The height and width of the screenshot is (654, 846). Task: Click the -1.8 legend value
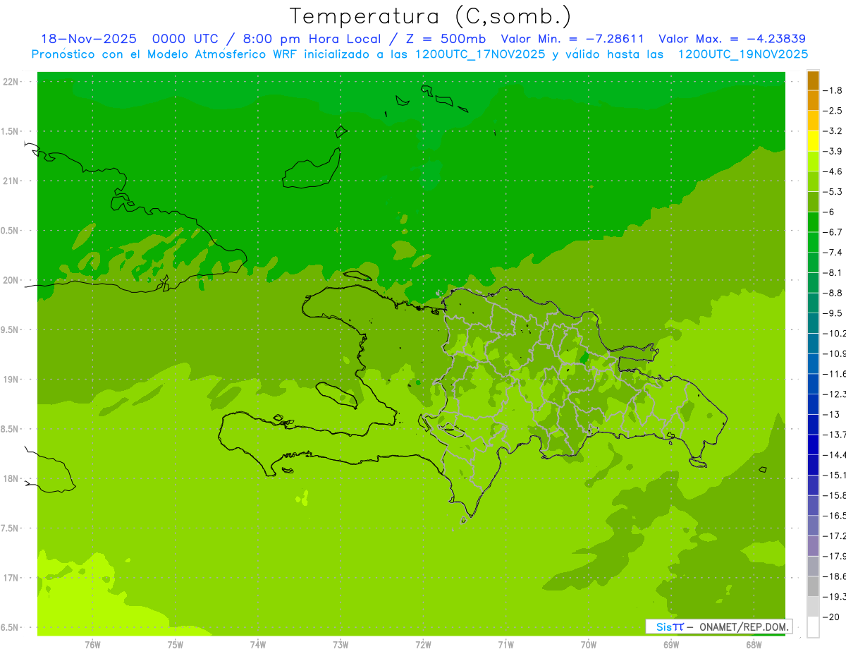pyautogui.click(x=833, y=90)
